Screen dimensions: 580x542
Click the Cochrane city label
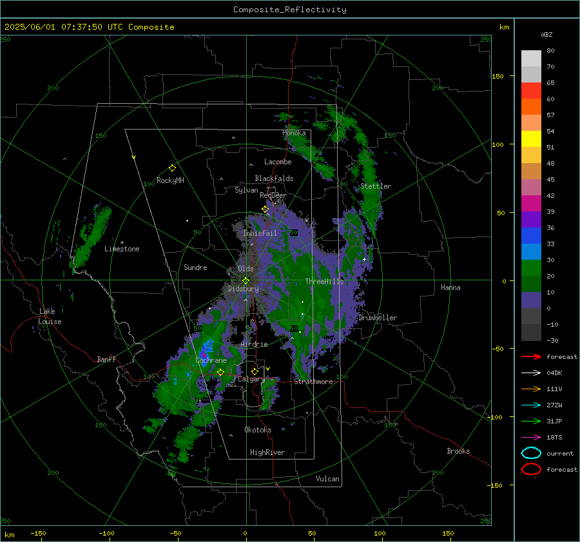coord(211,360)
